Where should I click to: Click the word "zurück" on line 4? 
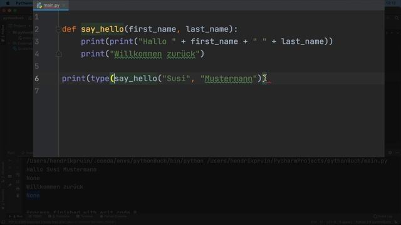181,54
